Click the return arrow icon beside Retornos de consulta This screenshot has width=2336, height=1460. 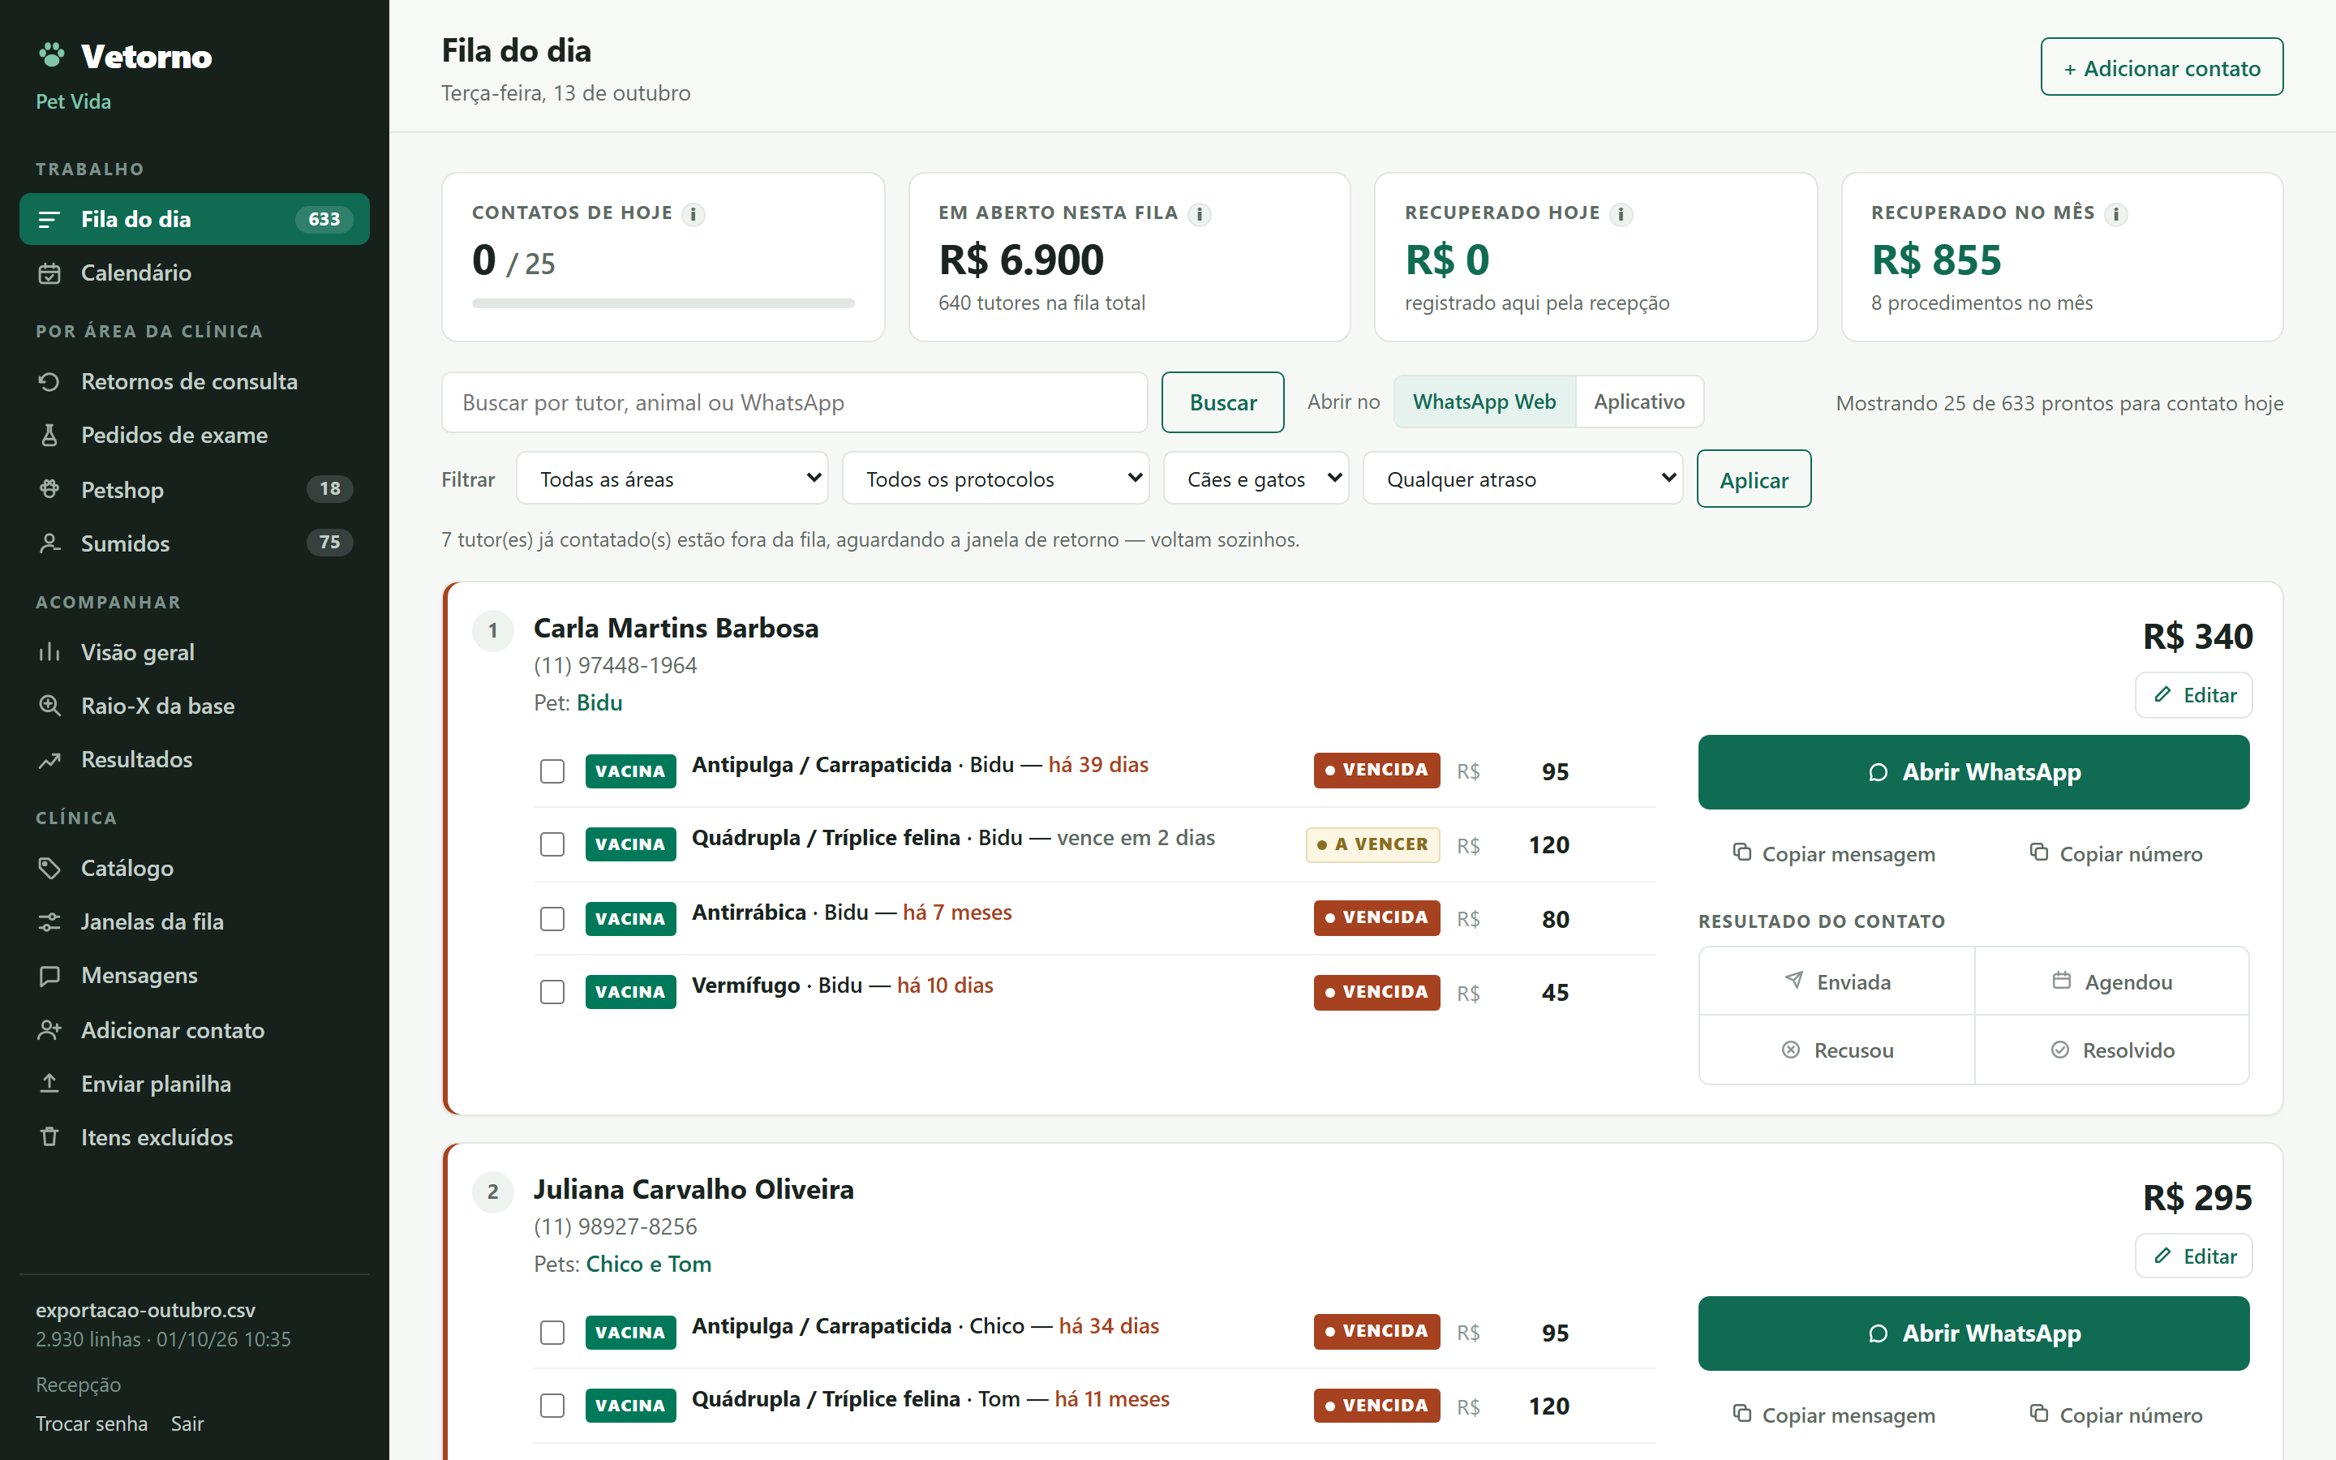(49, 381)
